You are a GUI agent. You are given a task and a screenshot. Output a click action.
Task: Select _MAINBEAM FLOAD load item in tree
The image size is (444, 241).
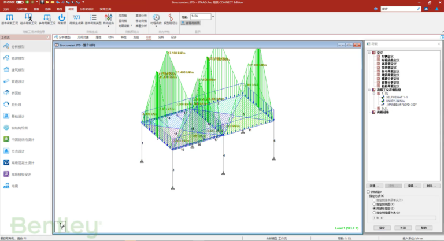coord(402,105)
